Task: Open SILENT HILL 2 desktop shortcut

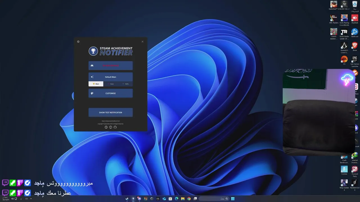Action: tap(344, 5)
